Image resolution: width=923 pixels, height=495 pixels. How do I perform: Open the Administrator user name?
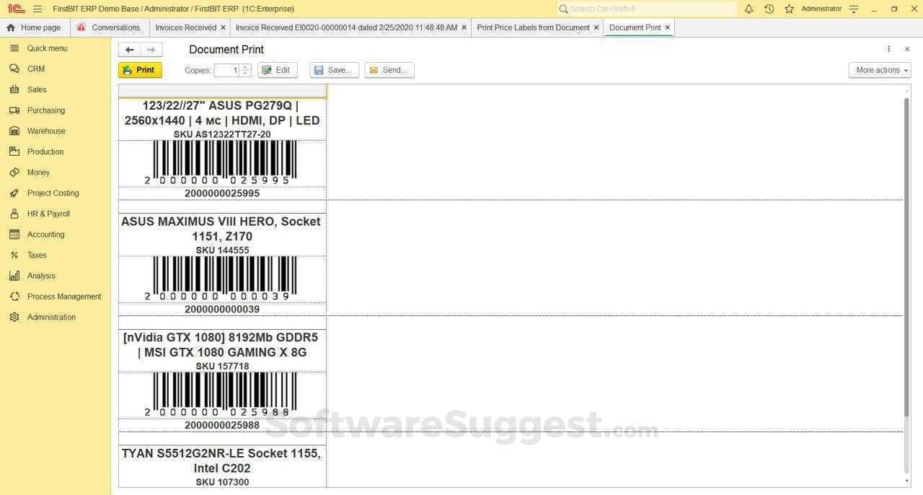[x=821, y=9]
